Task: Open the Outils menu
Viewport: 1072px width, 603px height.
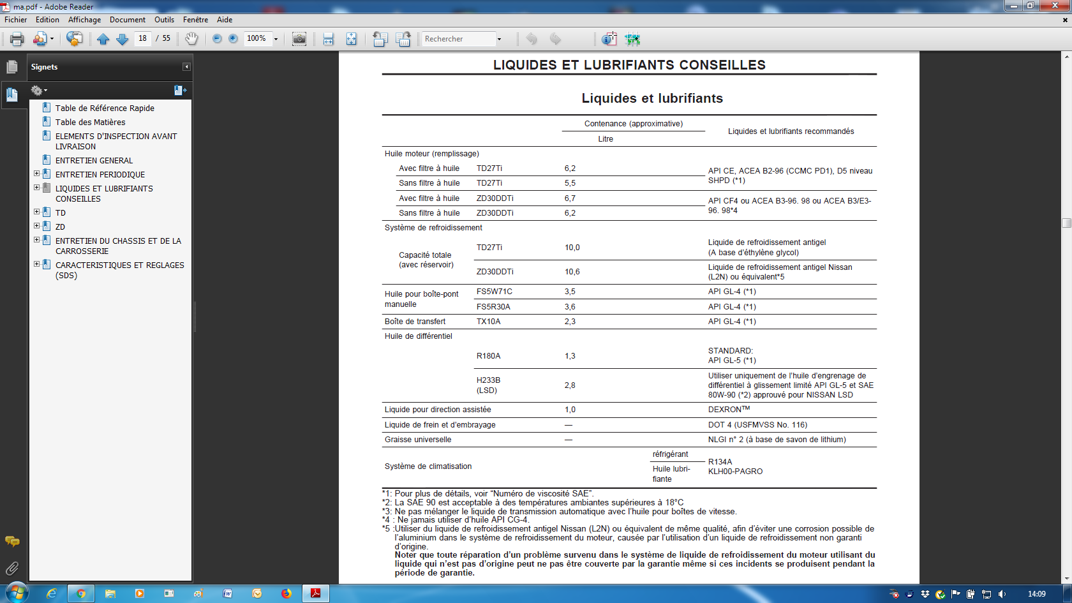Action: tap(164, 20)
